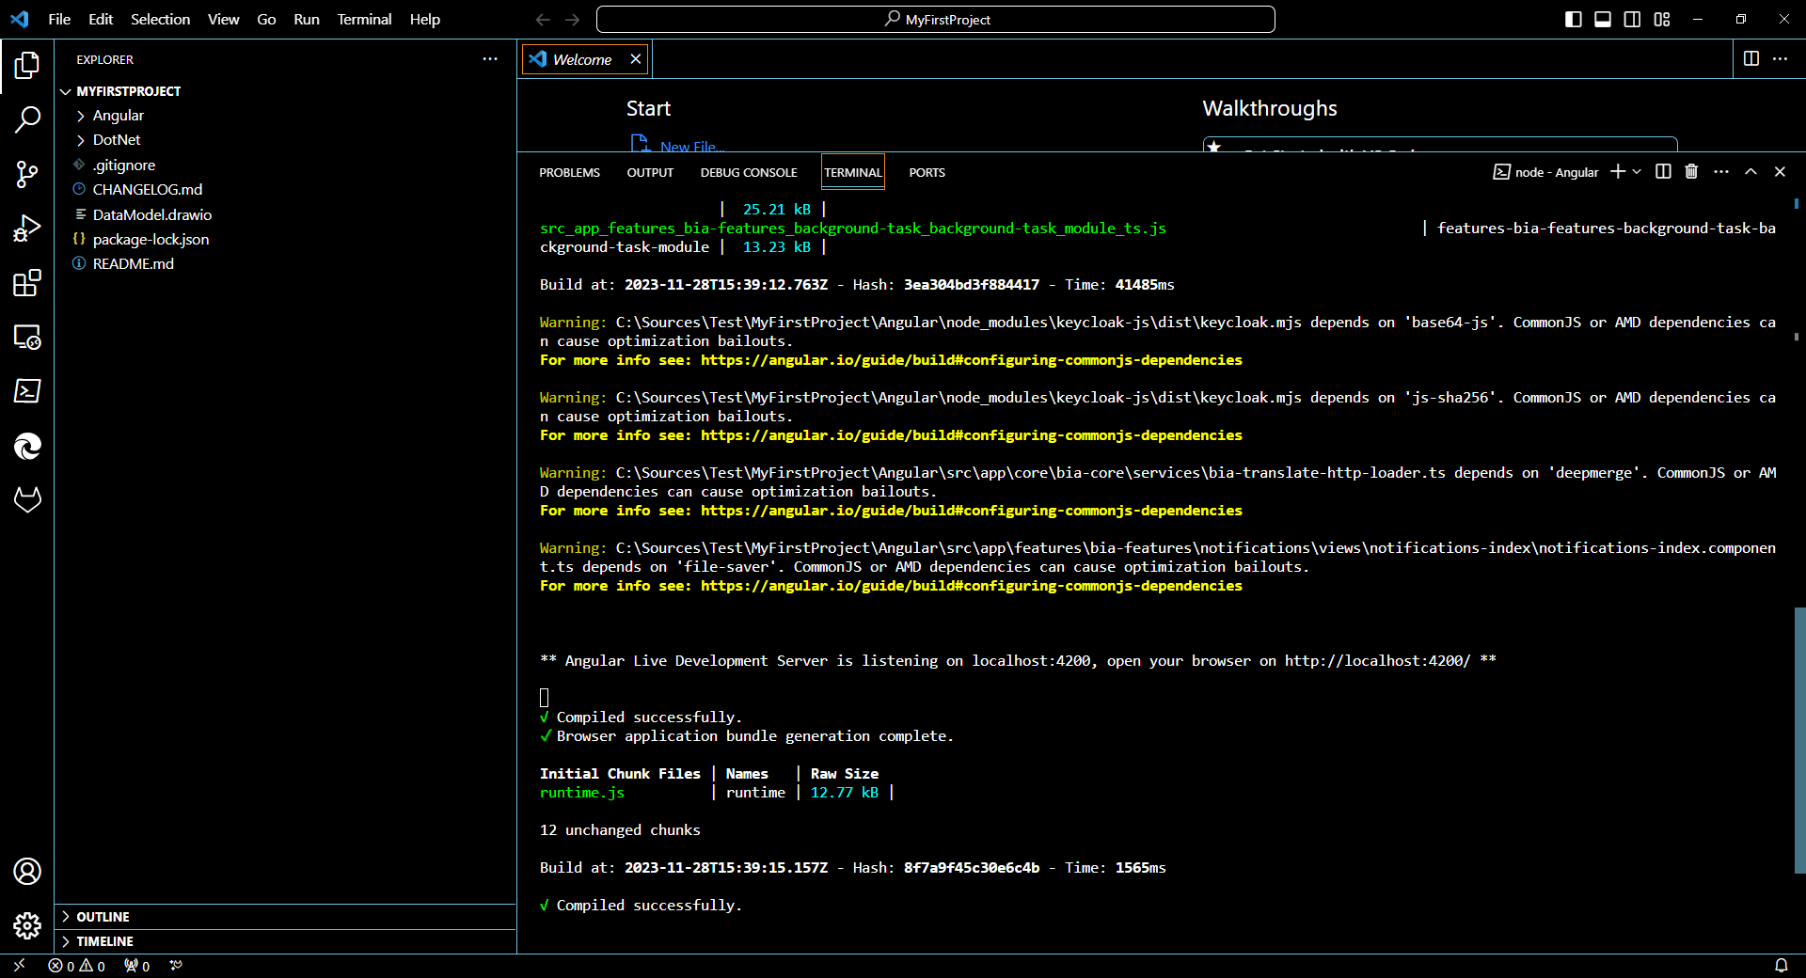Open Customize Layout control
The width and height of the screenshot is (1806, 978).
1662,20
